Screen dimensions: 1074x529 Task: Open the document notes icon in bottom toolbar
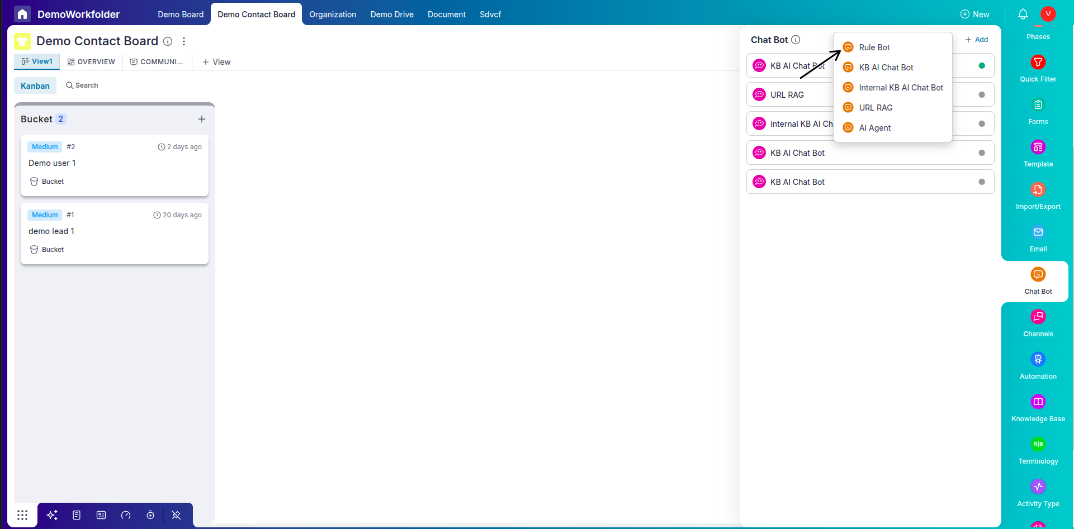(x=77, y=515)
